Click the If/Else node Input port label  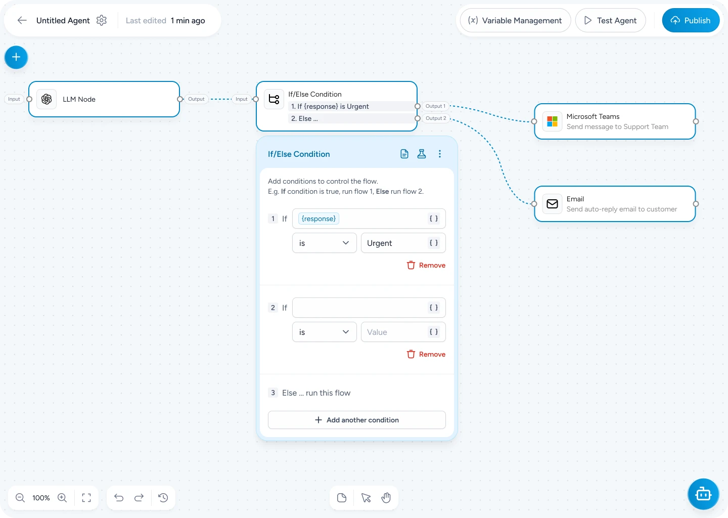[242, 99]
